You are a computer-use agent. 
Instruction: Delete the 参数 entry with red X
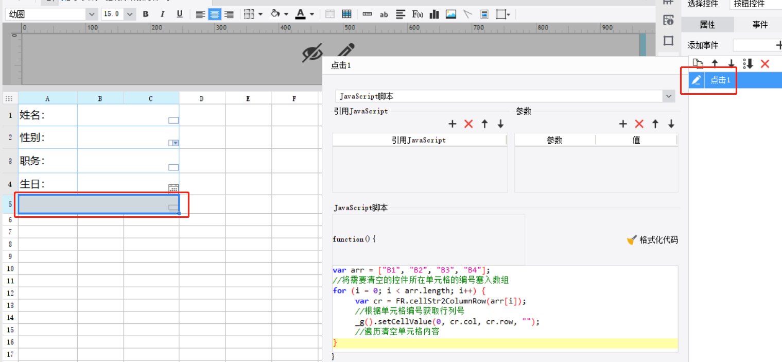point(639,124)
